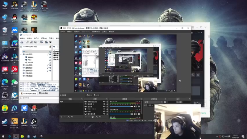Open TeamSpeak connect icon dropdown arrow
The width and height of the screenshot is (247, 139).
pyautogui.click(x=25, y=42)
